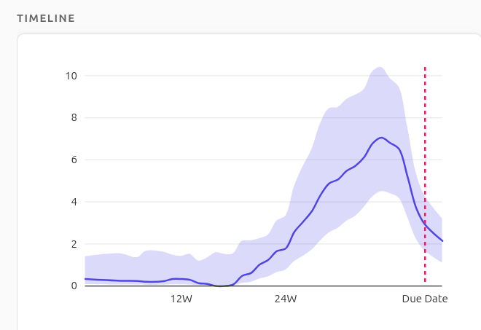This screenshot has height=330, width=481.
Task: Click the top of the dashed due date line
Action: click(x=425, y=68)
